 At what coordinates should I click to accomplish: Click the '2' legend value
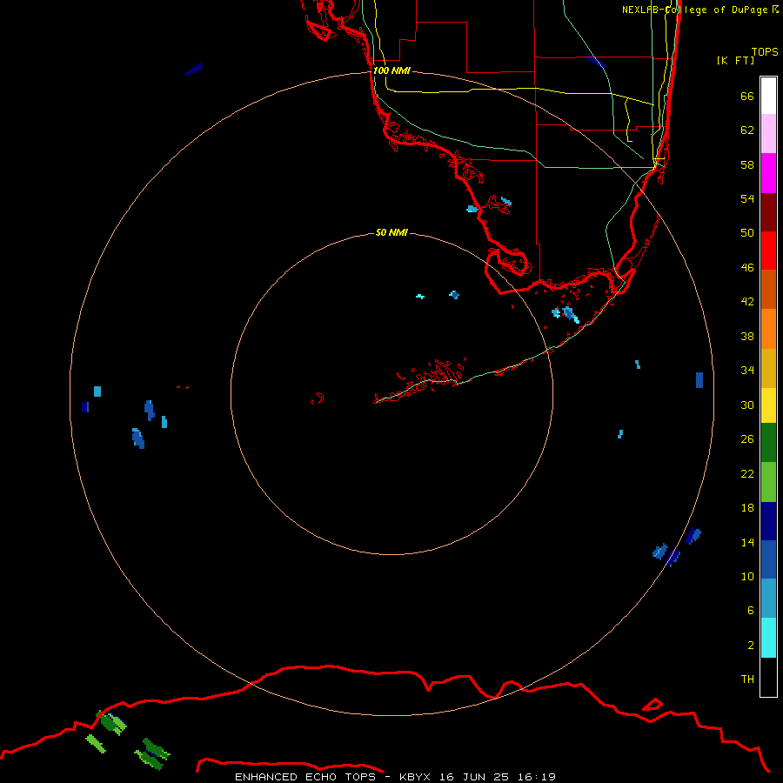pyautogui.click(x=751, y=646)
